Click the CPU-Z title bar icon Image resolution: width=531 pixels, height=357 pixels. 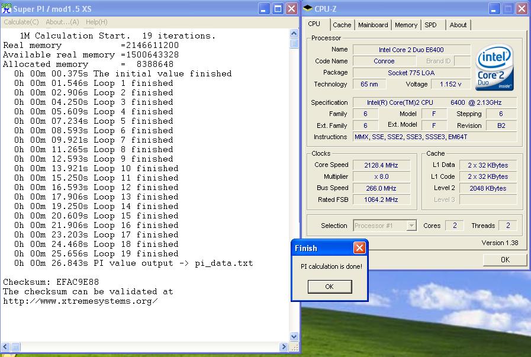(308, 8)
